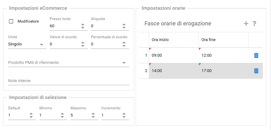The image size is (271, 130).
Task: Click the Note interne text field
Action: point(68,81)
